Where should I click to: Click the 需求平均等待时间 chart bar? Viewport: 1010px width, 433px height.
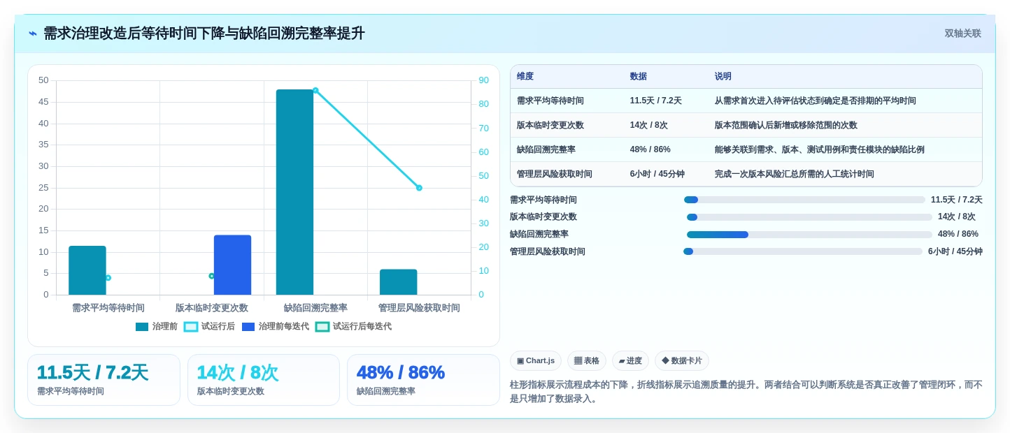[87, 270]
